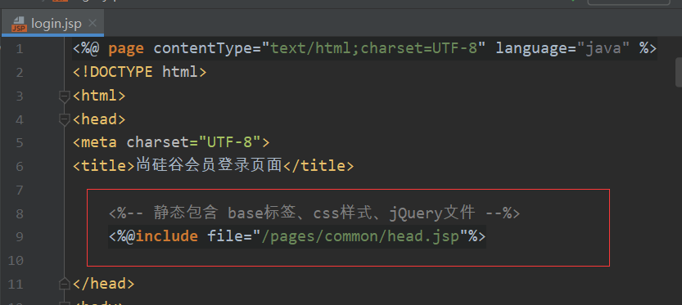
Task: Click the JSP file icon on login.jsp tab
Action: coord(19,24)
